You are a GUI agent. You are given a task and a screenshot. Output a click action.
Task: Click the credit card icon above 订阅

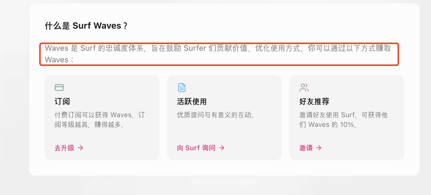[x=59, y=88]
